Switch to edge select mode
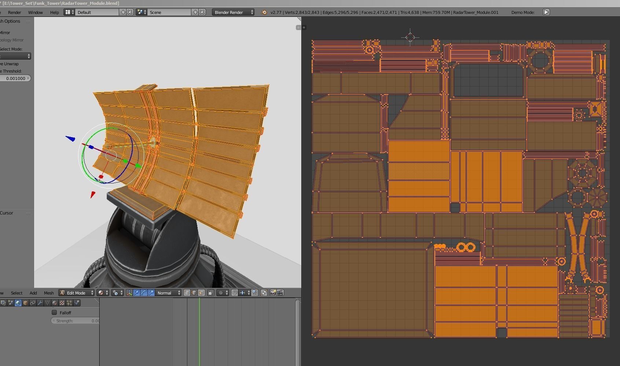 click(x=194, y=293)
